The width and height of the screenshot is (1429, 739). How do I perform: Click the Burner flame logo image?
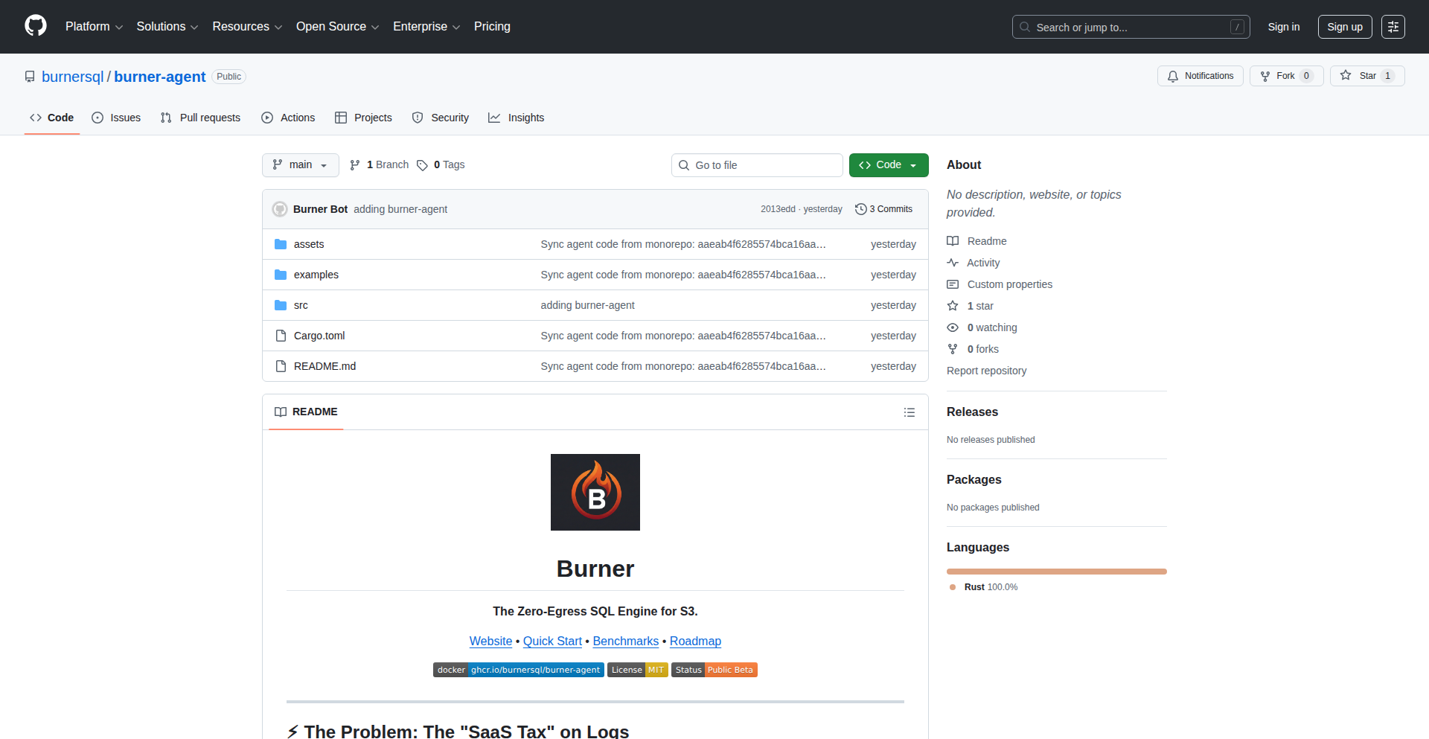[x=595, y=492]
